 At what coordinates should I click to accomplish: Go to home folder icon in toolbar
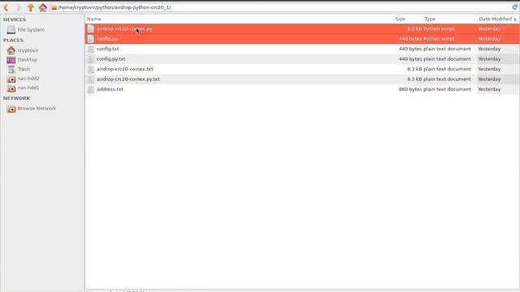click(x=43, y=7)
